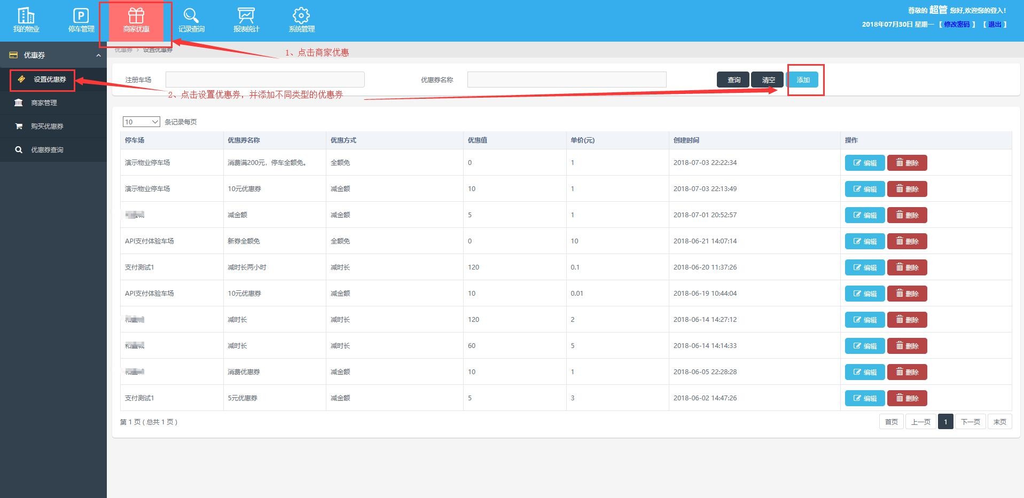Edit row created 2018-06-14 14:27:12
1024x498 pixels.
(x=865, y=320)
